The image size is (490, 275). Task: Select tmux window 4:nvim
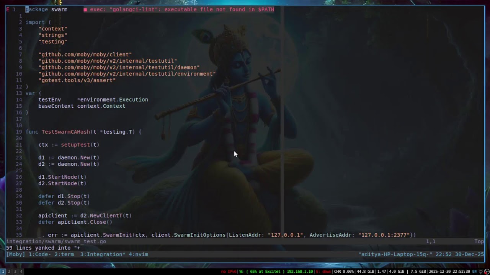click(138, 254)
